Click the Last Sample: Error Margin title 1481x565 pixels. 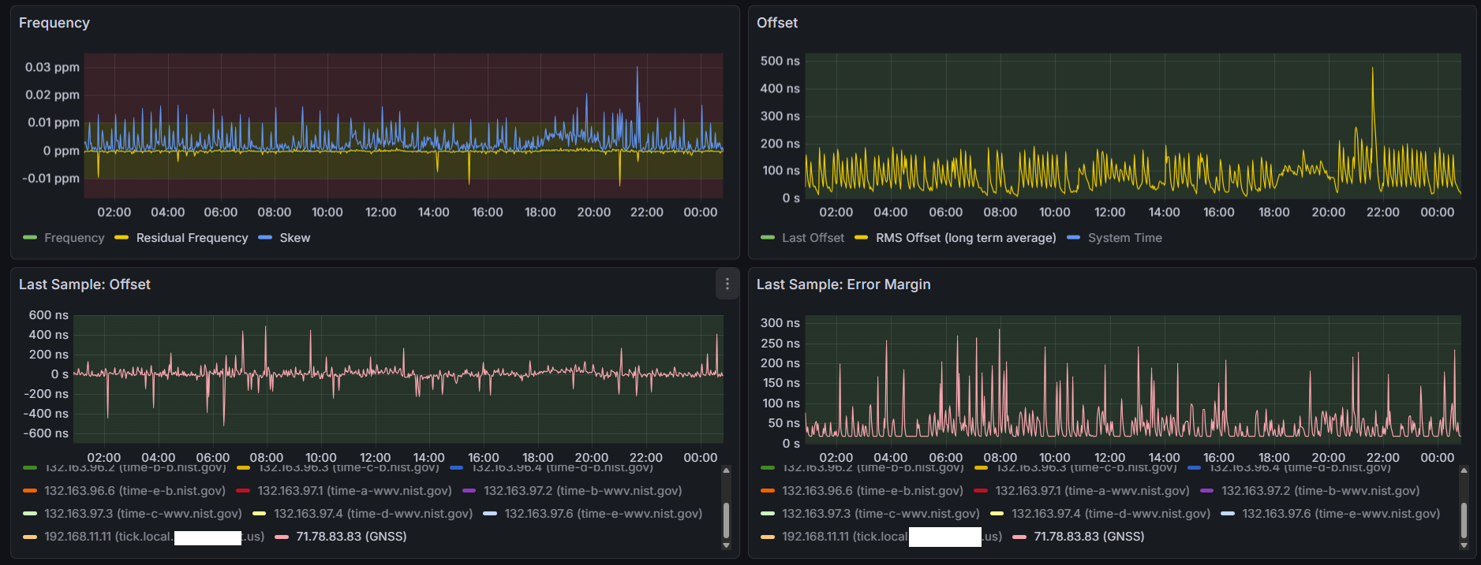(x=843, y=284)
